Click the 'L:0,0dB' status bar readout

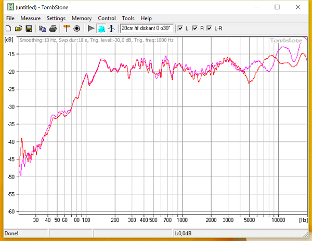click(x=183, y=233)
